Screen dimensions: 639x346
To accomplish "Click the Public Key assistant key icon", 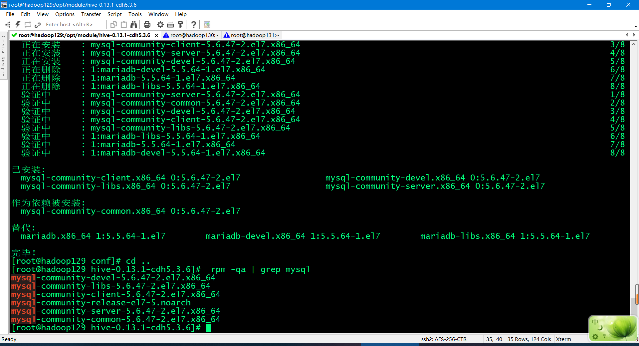I will [x=180, y=25].
